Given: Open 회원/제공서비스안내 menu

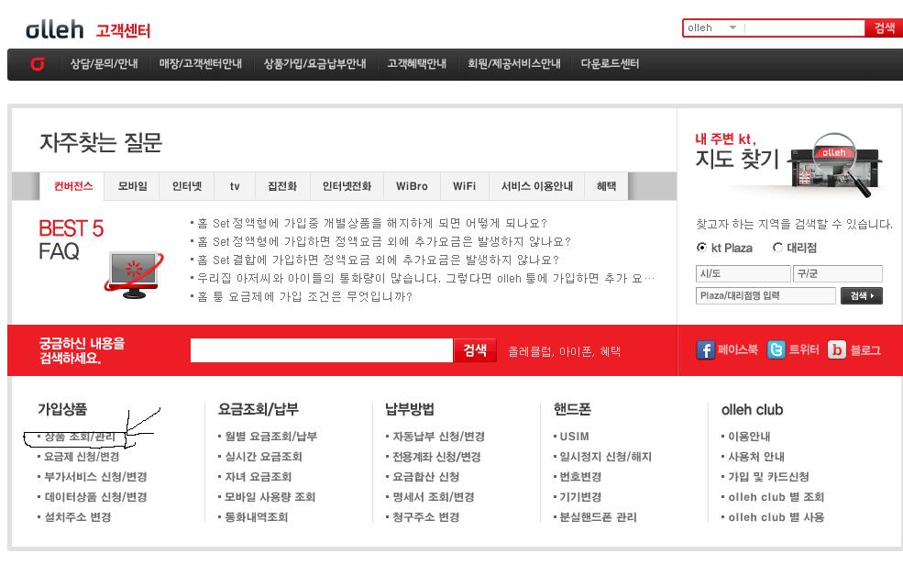Looking at the screenshot, I should [514, 64].
